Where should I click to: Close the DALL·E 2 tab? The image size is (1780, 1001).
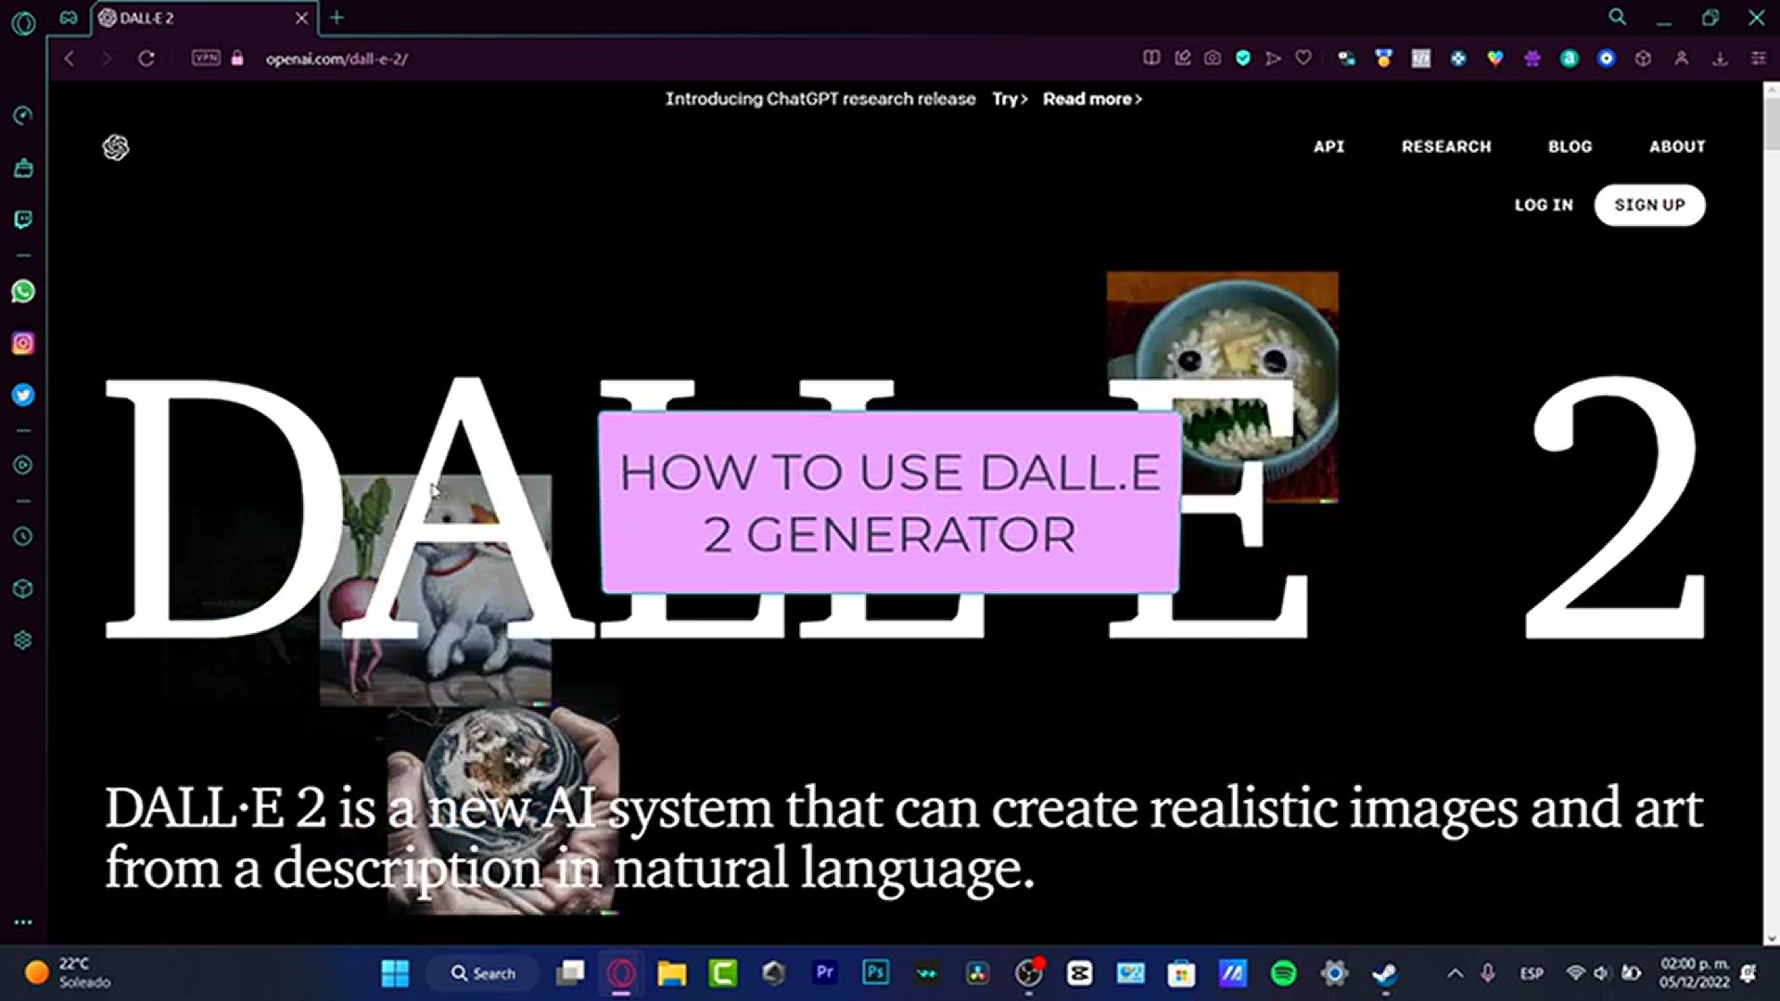(301, 18)
